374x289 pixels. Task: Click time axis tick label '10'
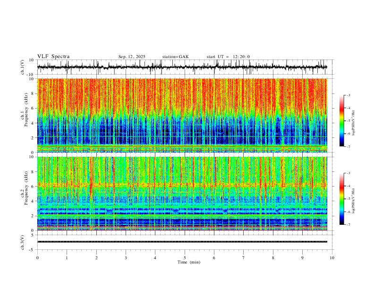tap(332, 258)
